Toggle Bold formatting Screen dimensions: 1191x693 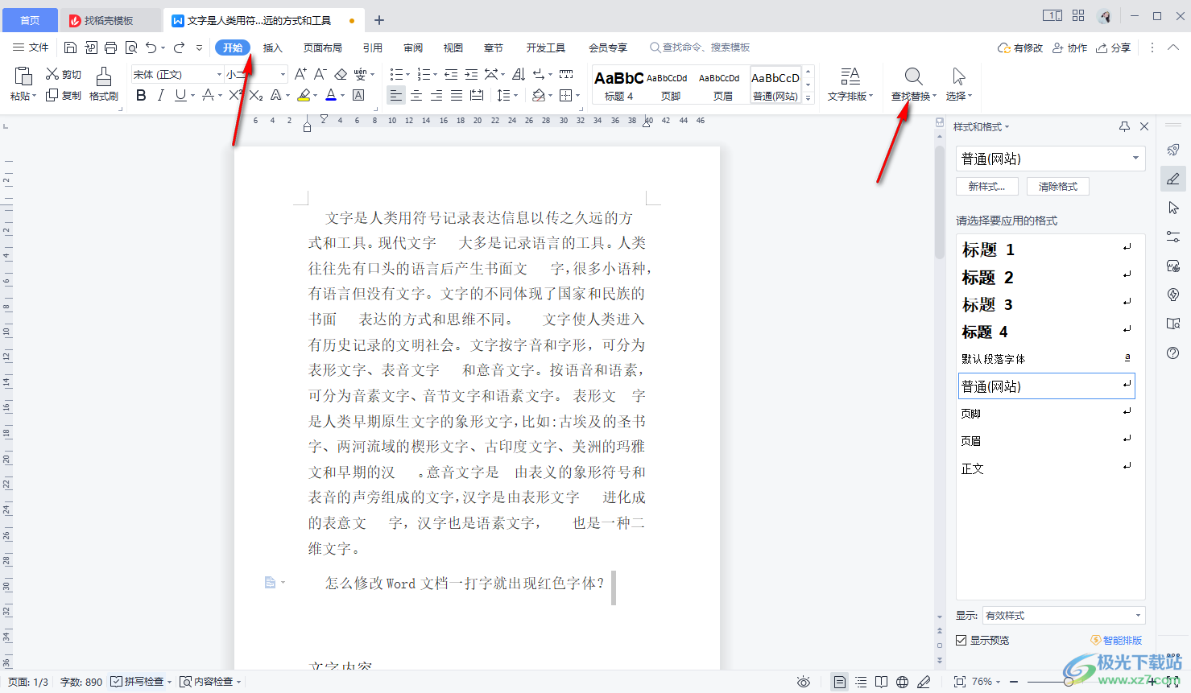pyautogui.click(x=141, y=95)
